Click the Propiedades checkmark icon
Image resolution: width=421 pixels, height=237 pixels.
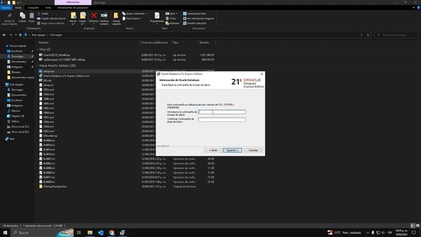click(157, 16)
